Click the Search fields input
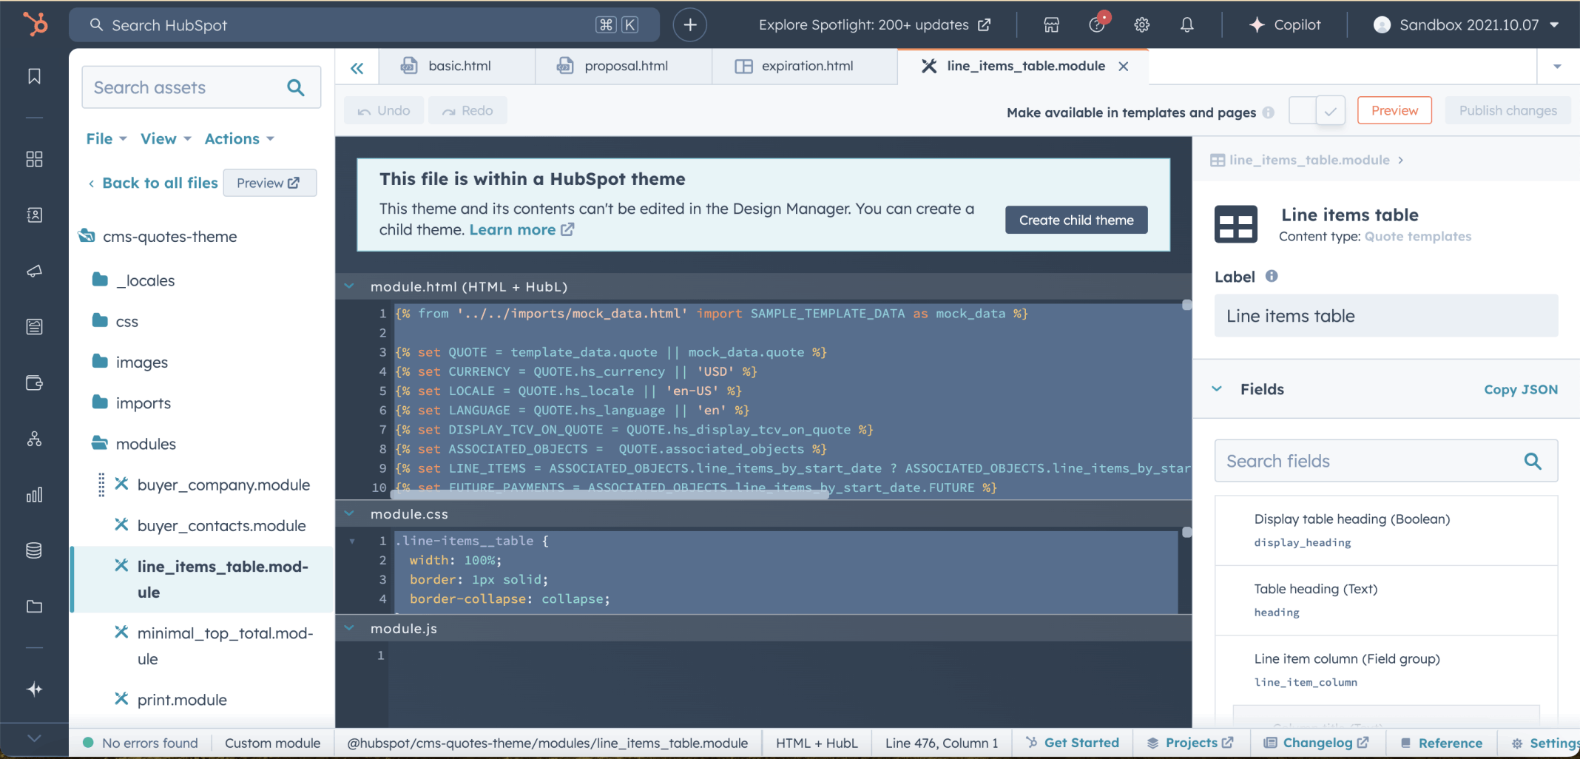Viewport: 1580px width, 759px height. [1386, 461]
